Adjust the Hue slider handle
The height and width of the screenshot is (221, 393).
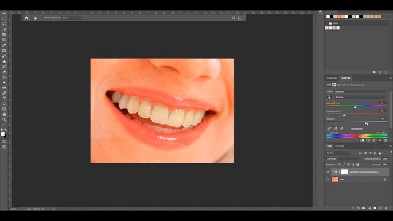pyautogui.click(x=356, y=107)
